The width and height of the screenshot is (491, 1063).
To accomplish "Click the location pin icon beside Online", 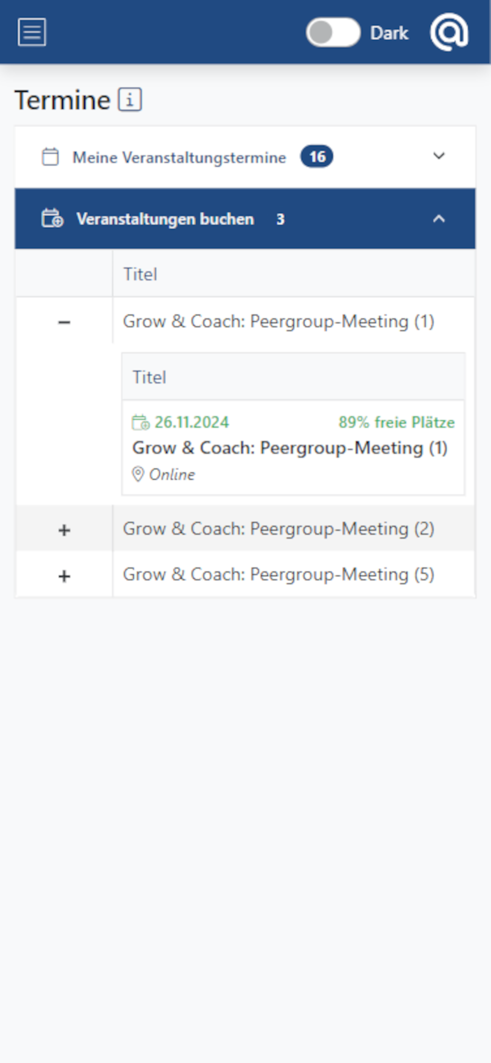I will (138, 474).
